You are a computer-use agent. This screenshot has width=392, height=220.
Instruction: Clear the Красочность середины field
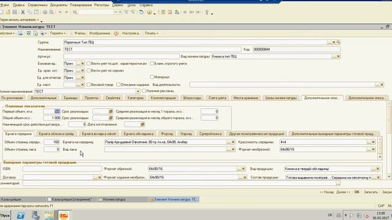click(x=373, y=142)
